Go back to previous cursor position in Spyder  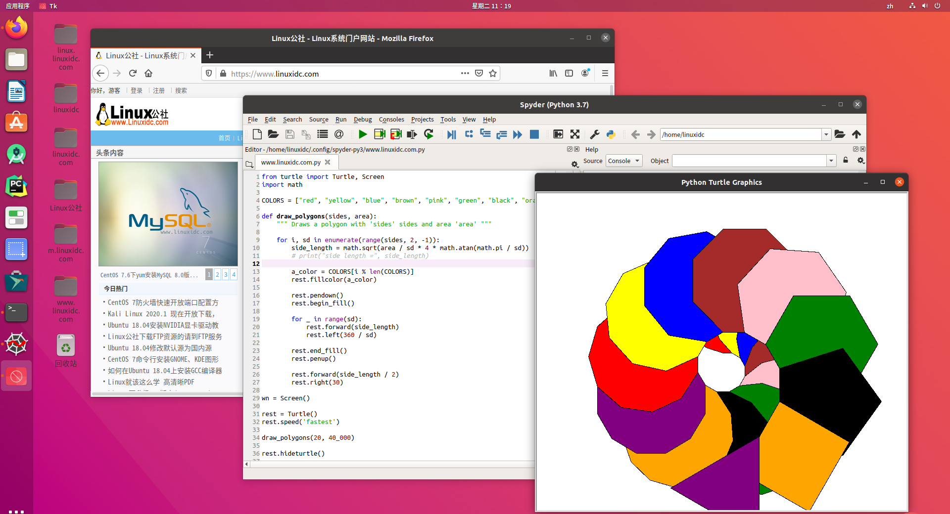(x=635, y=134)
